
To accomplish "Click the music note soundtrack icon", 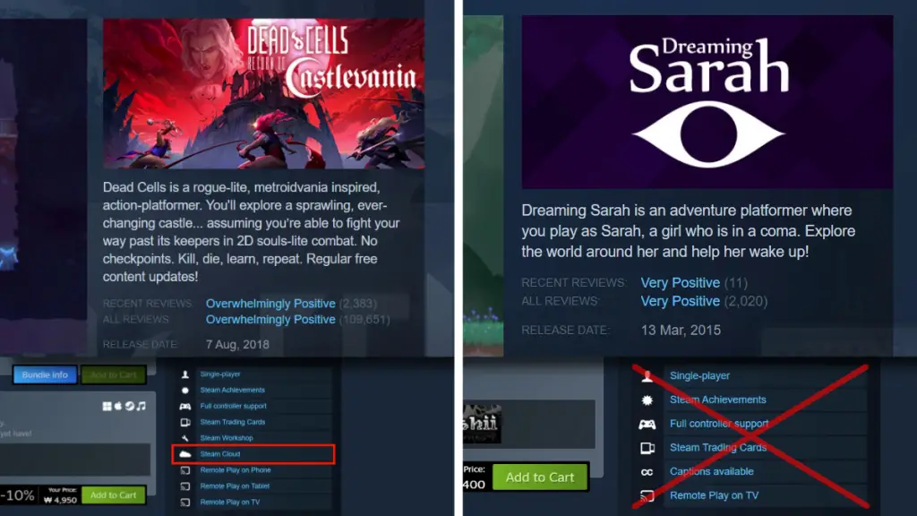I will [x=141, y=406].
